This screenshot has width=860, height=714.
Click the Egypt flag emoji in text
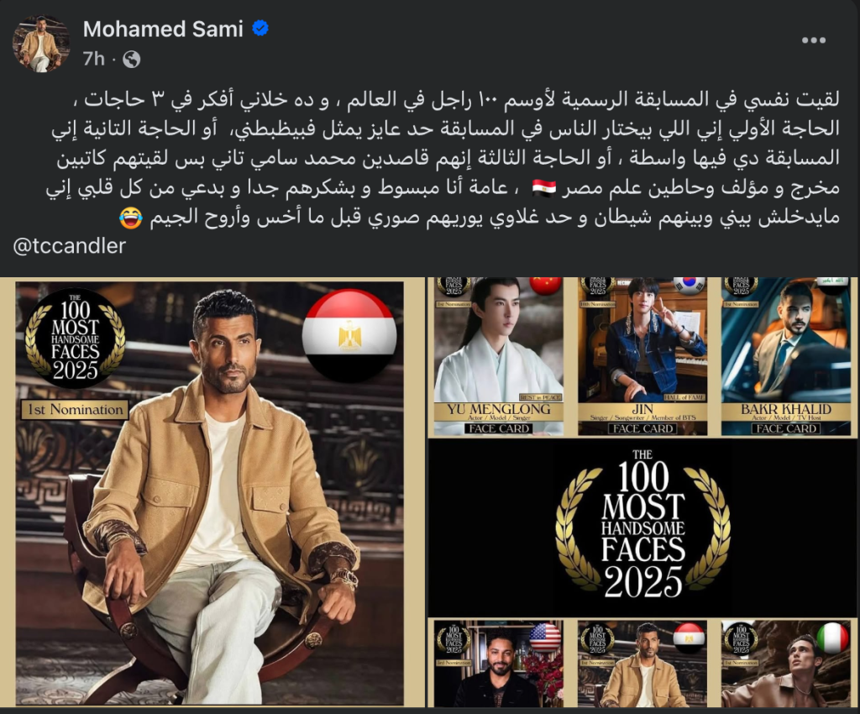click(544, 188)
